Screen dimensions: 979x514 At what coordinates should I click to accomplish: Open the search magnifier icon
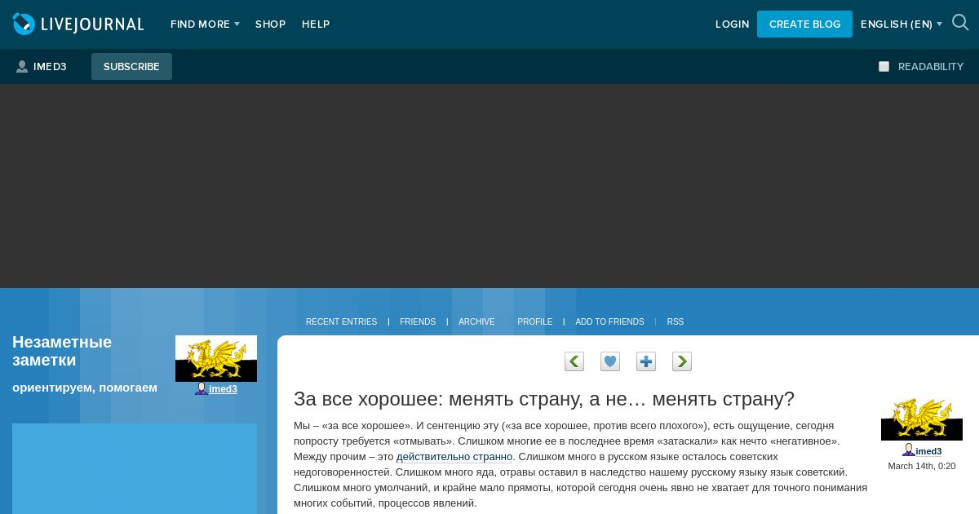point(960,23)
